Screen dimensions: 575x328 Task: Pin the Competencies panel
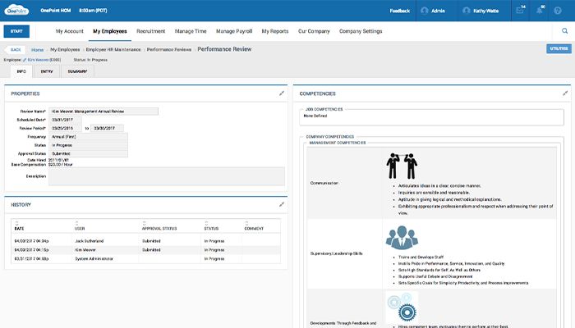tap(565, 93)
